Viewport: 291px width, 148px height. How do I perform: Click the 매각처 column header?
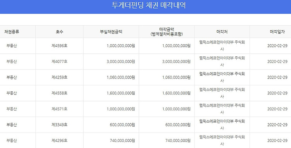pyautogui.click(x=222, y=32)
